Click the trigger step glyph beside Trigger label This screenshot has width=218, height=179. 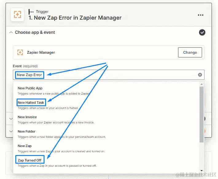point(31,12)
